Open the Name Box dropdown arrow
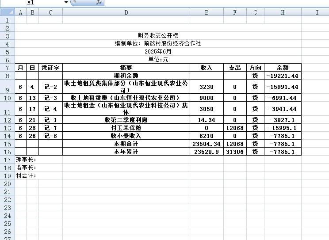The image size is (329, 240). pos(66,3)
